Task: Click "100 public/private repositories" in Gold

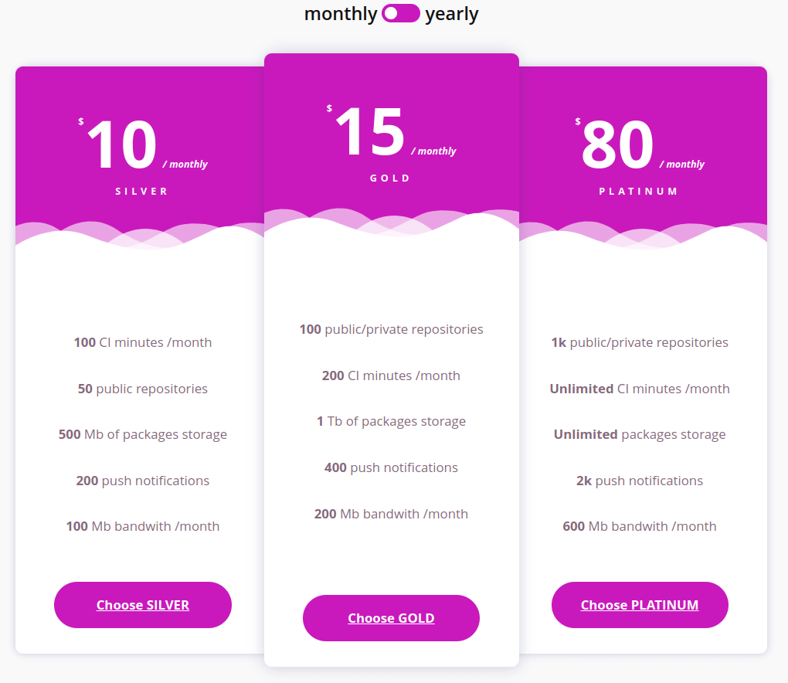Action: tap(391, 329)
